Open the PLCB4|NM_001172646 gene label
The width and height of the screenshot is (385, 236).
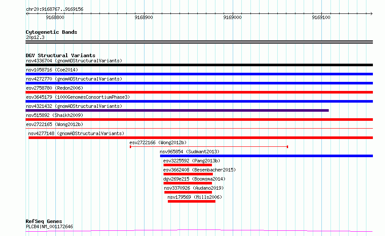49,226
